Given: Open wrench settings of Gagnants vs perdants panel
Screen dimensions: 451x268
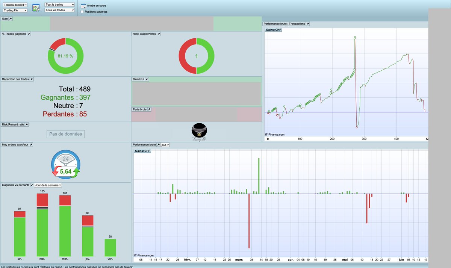Looking at the screenshot, I should point(32,185).
